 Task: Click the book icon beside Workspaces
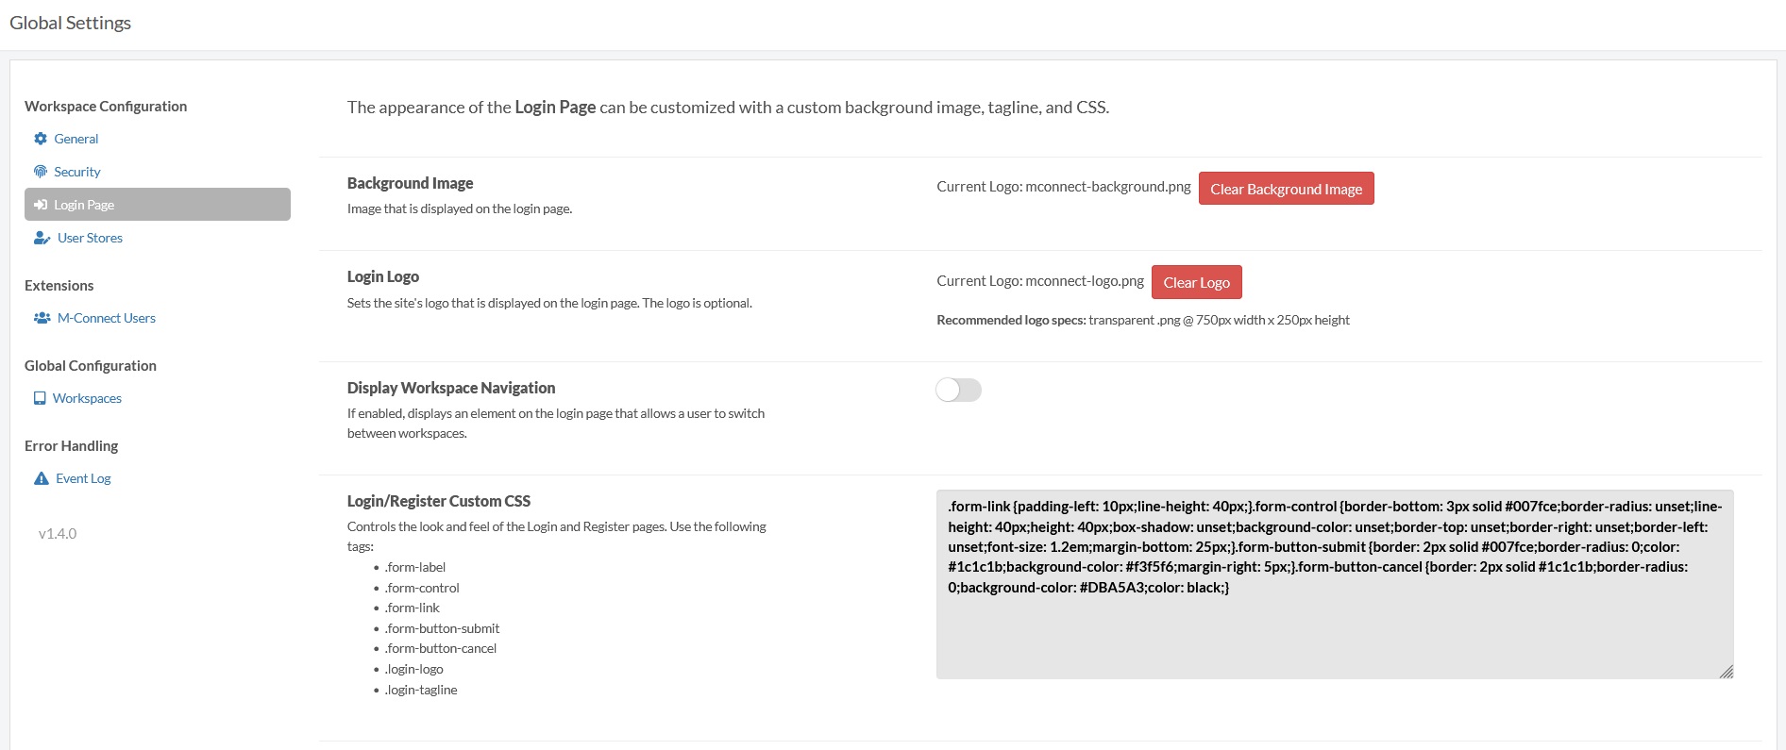tap(39, 397)
